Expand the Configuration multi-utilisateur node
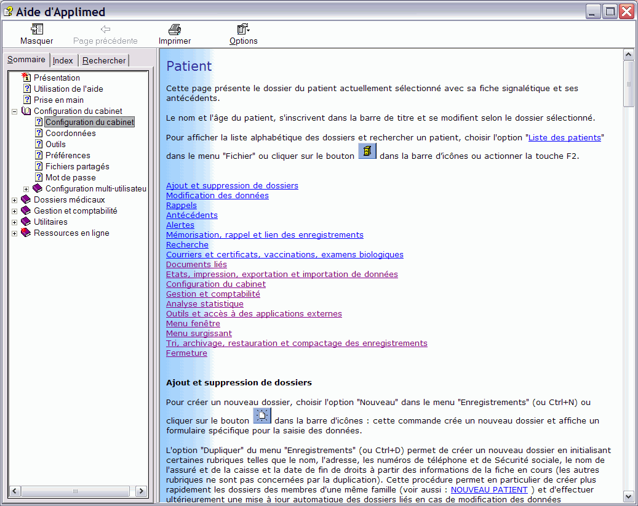638x506 pixels. click(26, 189)
